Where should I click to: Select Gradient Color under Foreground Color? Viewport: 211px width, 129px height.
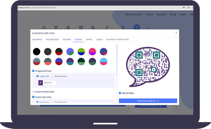tap(53, 76)
